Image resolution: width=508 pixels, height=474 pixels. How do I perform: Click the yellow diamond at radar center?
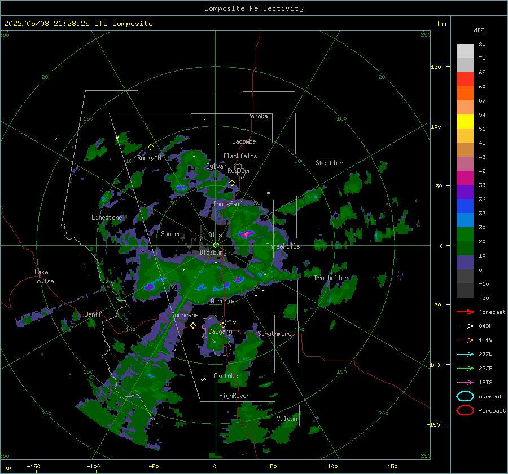click(216, 245)
